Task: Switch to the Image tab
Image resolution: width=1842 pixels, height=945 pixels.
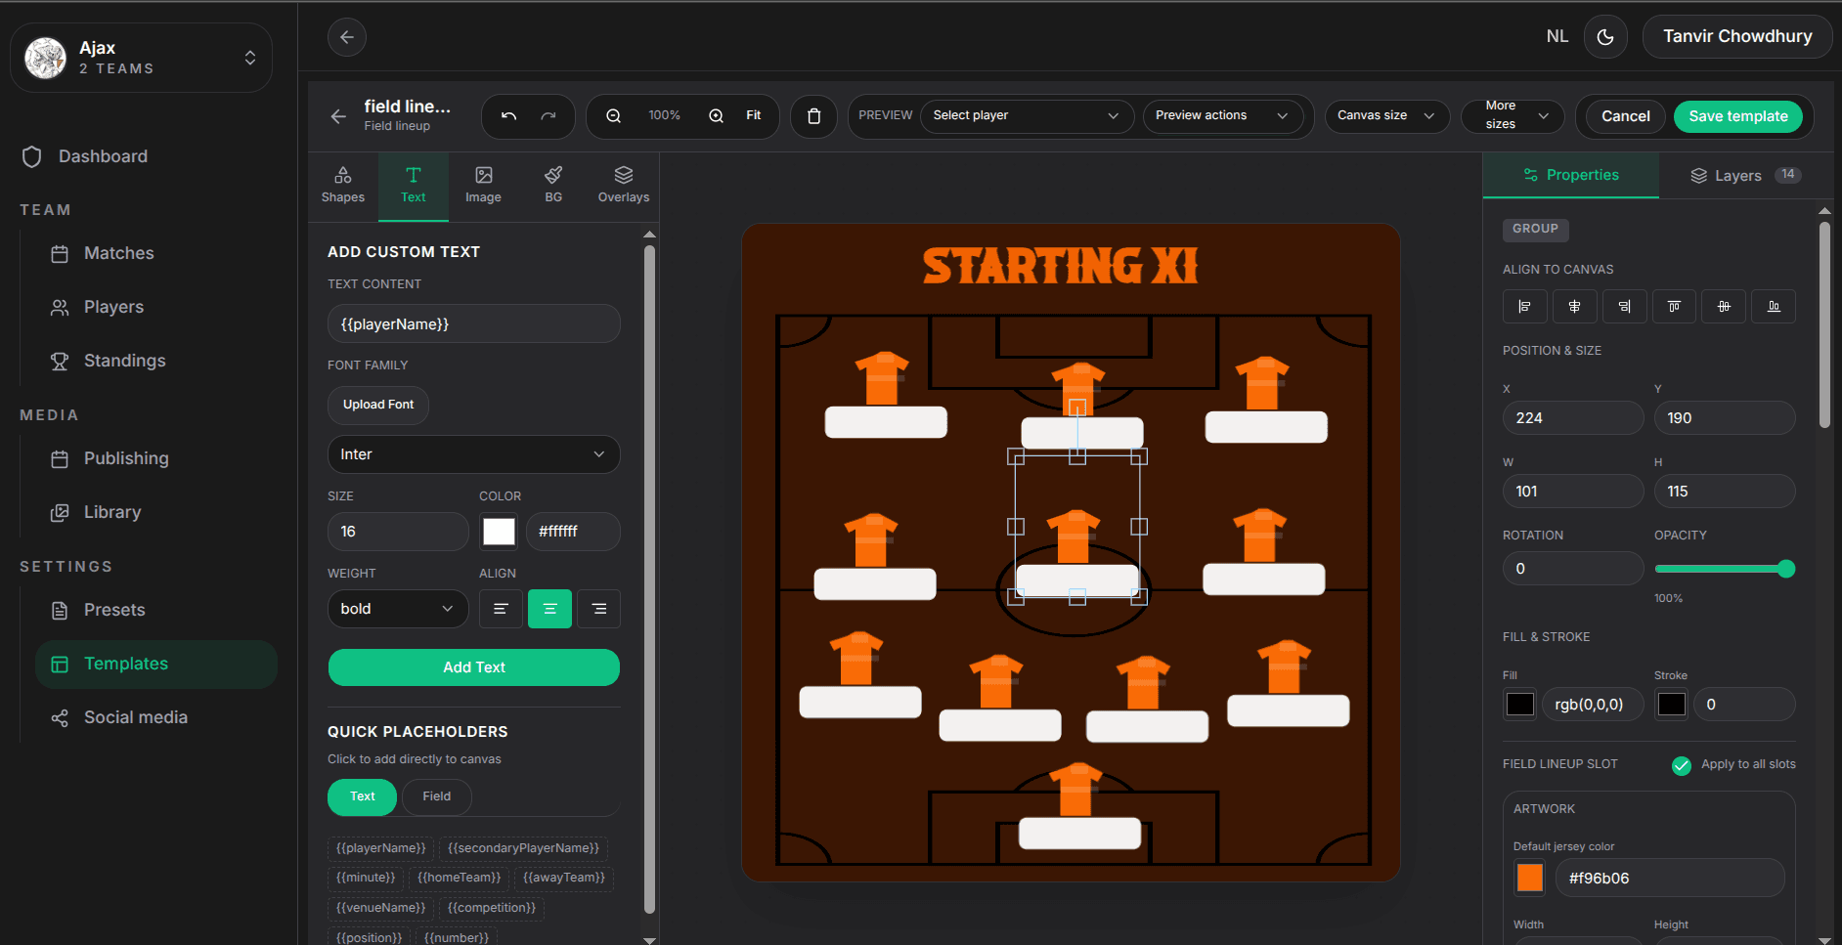Action: (x=483, y=185)
